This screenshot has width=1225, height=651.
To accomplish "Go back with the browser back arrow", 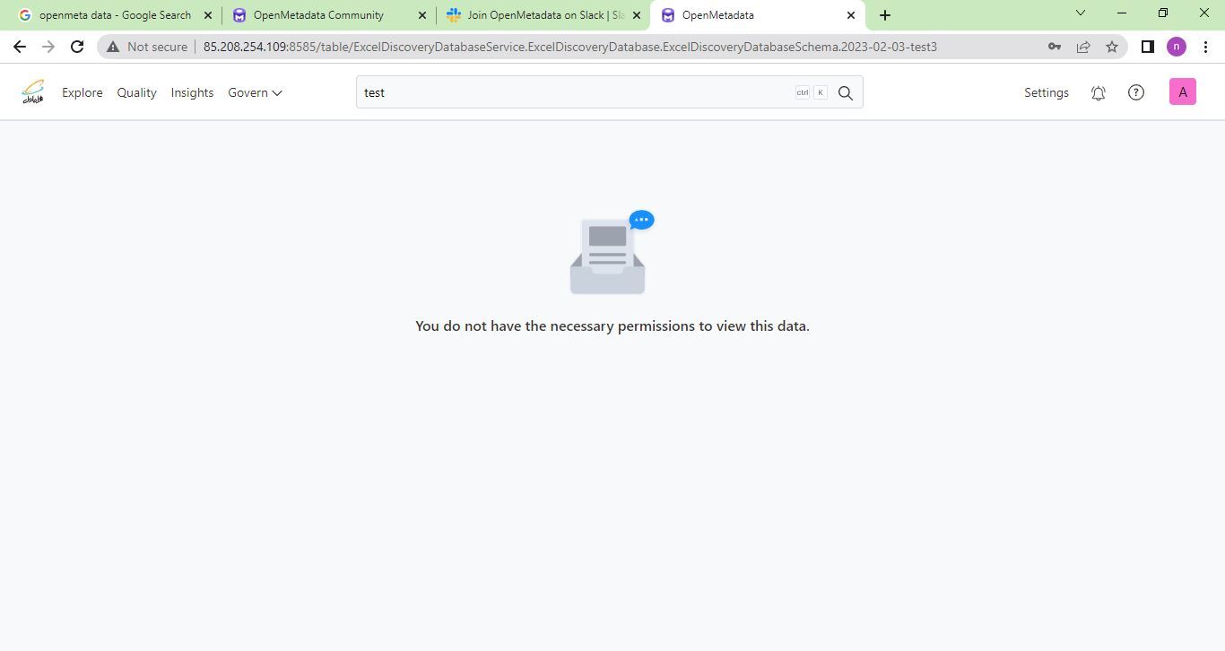I will pyautogui.click(x=20, y=47).
